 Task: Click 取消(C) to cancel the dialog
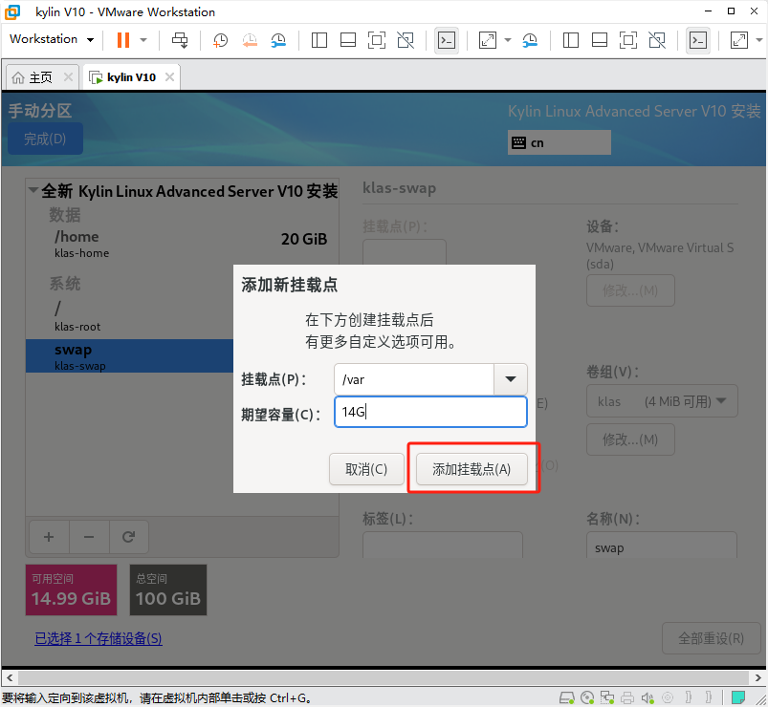coord(366,469)
